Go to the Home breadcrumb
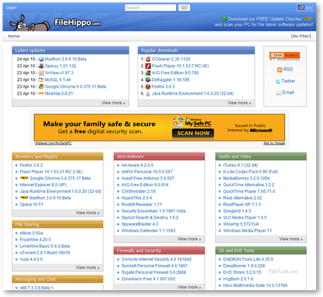The image size is (323, 297). (x=14, y=36)
